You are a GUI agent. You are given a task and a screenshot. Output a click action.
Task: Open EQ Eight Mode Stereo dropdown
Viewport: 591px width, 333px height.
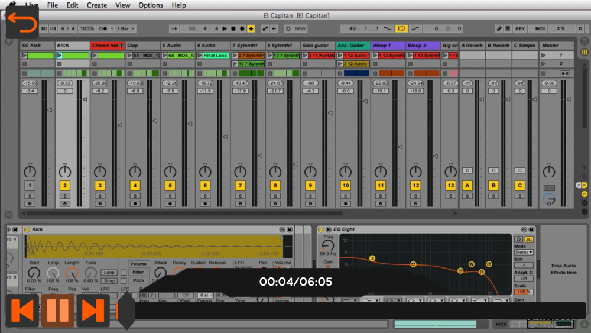point(524,253)
